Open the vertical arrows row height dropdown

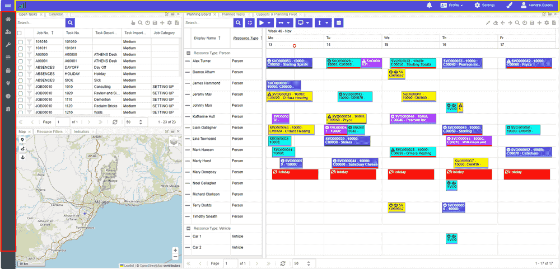click(323, 22)
